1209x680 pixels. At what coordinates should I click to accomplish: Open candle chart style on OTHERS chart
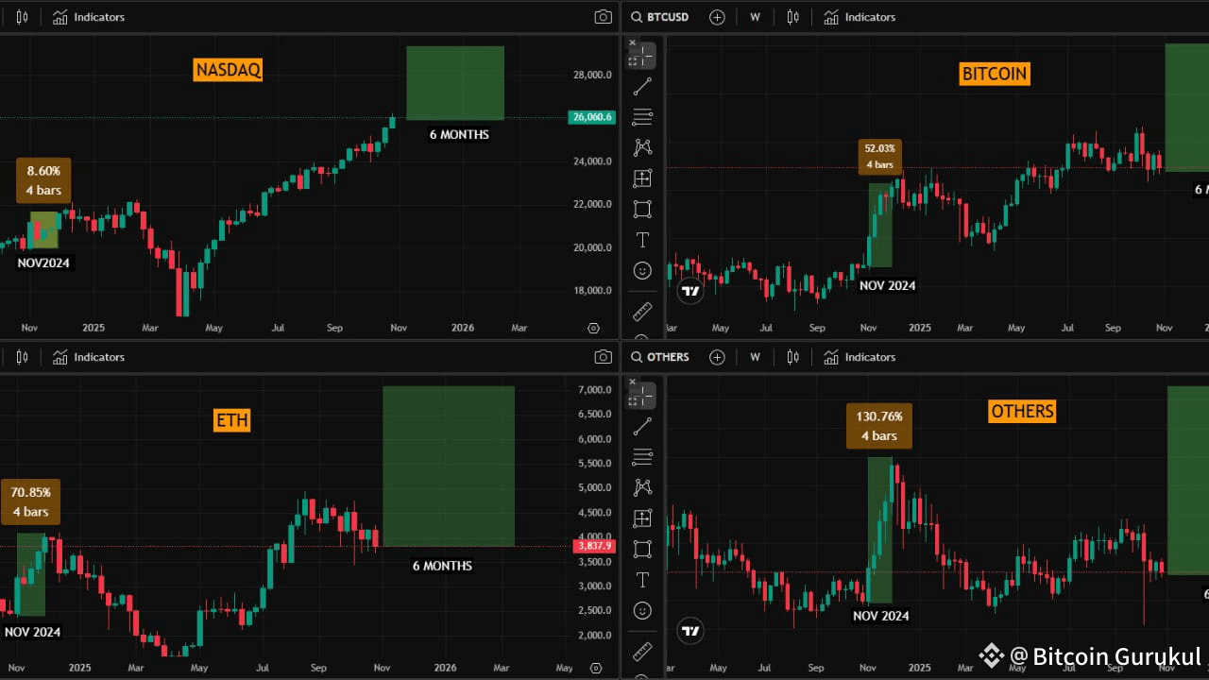pyautogui.click(x=792, y=357)
